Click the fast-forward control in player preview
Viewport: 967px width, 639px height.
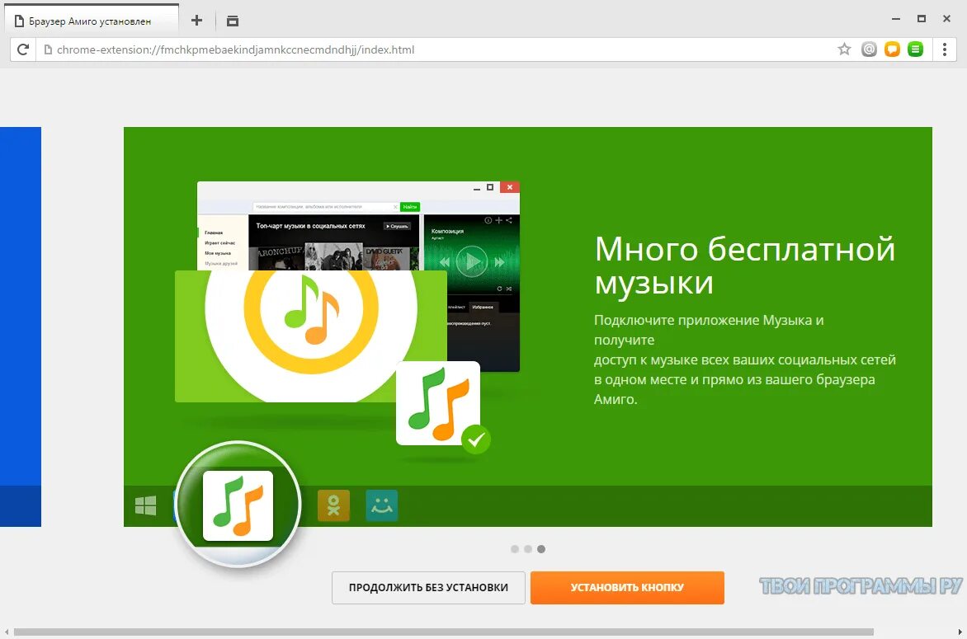(499, 262)
